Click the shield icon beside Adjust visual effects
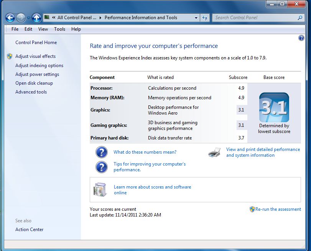Screen dimensions: 311x251 tap(10, 56)
